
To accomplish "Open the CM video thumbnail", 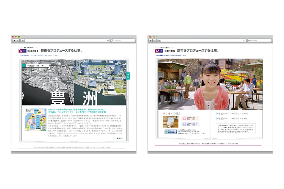I will (x=171, y=122).
